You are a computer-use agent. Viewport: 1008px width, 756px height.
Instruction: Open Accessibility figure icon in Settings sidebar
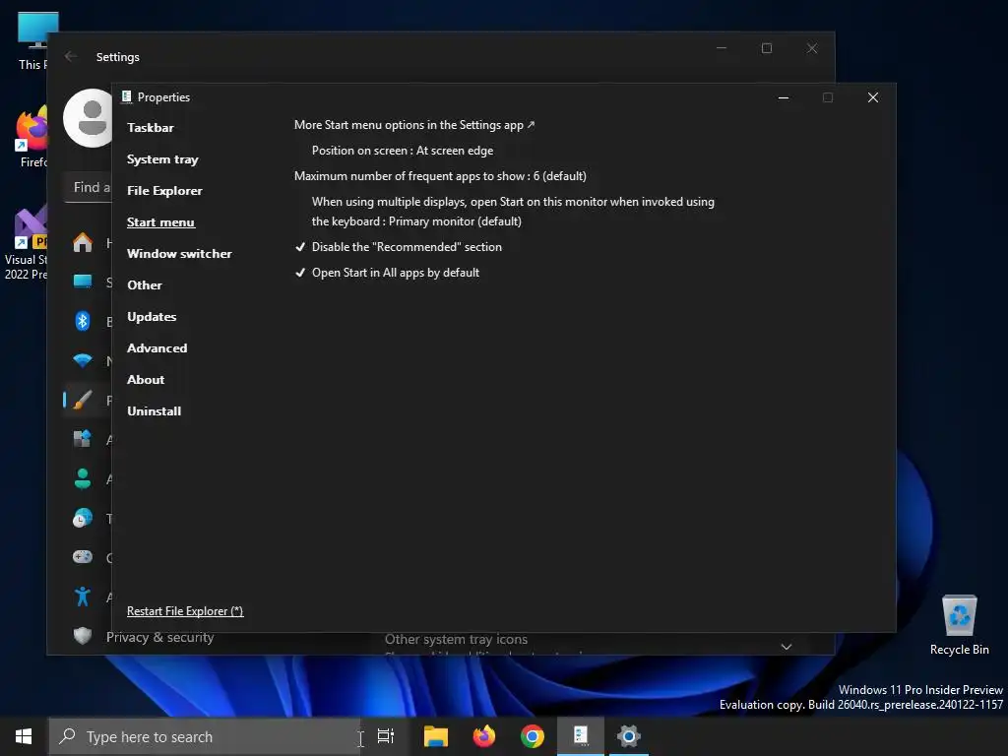[x=83, y=597]
